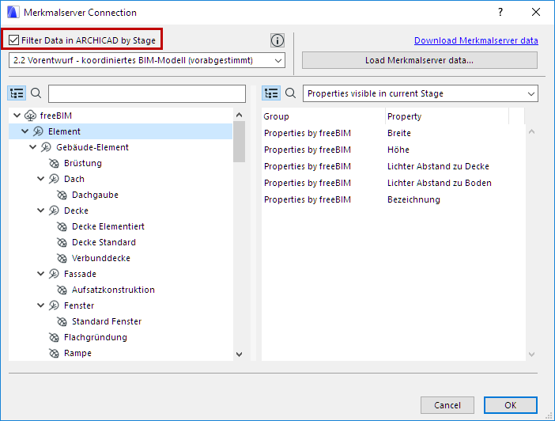Click the Standard Fenster leaf icon

pyautogui.click(x=62, y=321)
